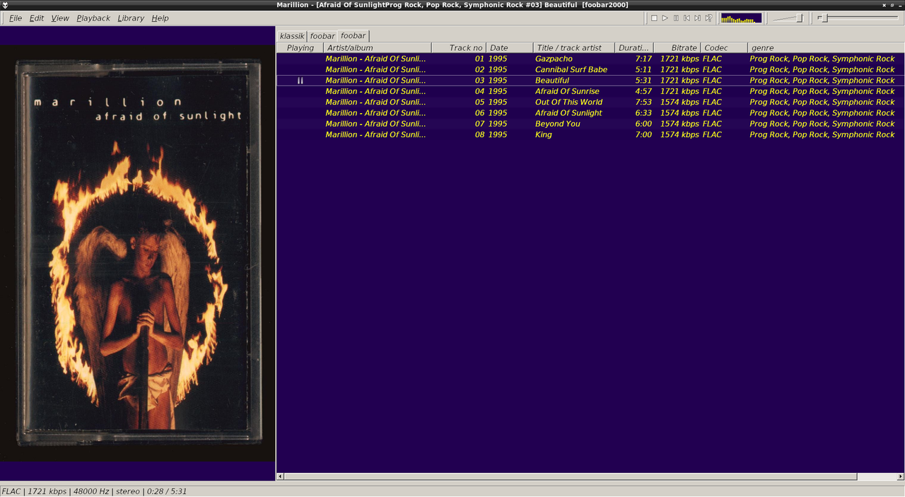Switch to the middle foobar playlist tab
Screen dimensions: 905x497
tap(322, 36)
